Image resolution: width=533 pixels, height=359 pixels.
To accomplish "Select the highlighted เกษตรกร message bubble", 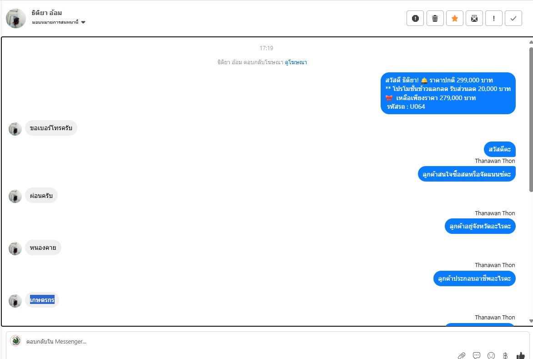I will coord(42,300).
